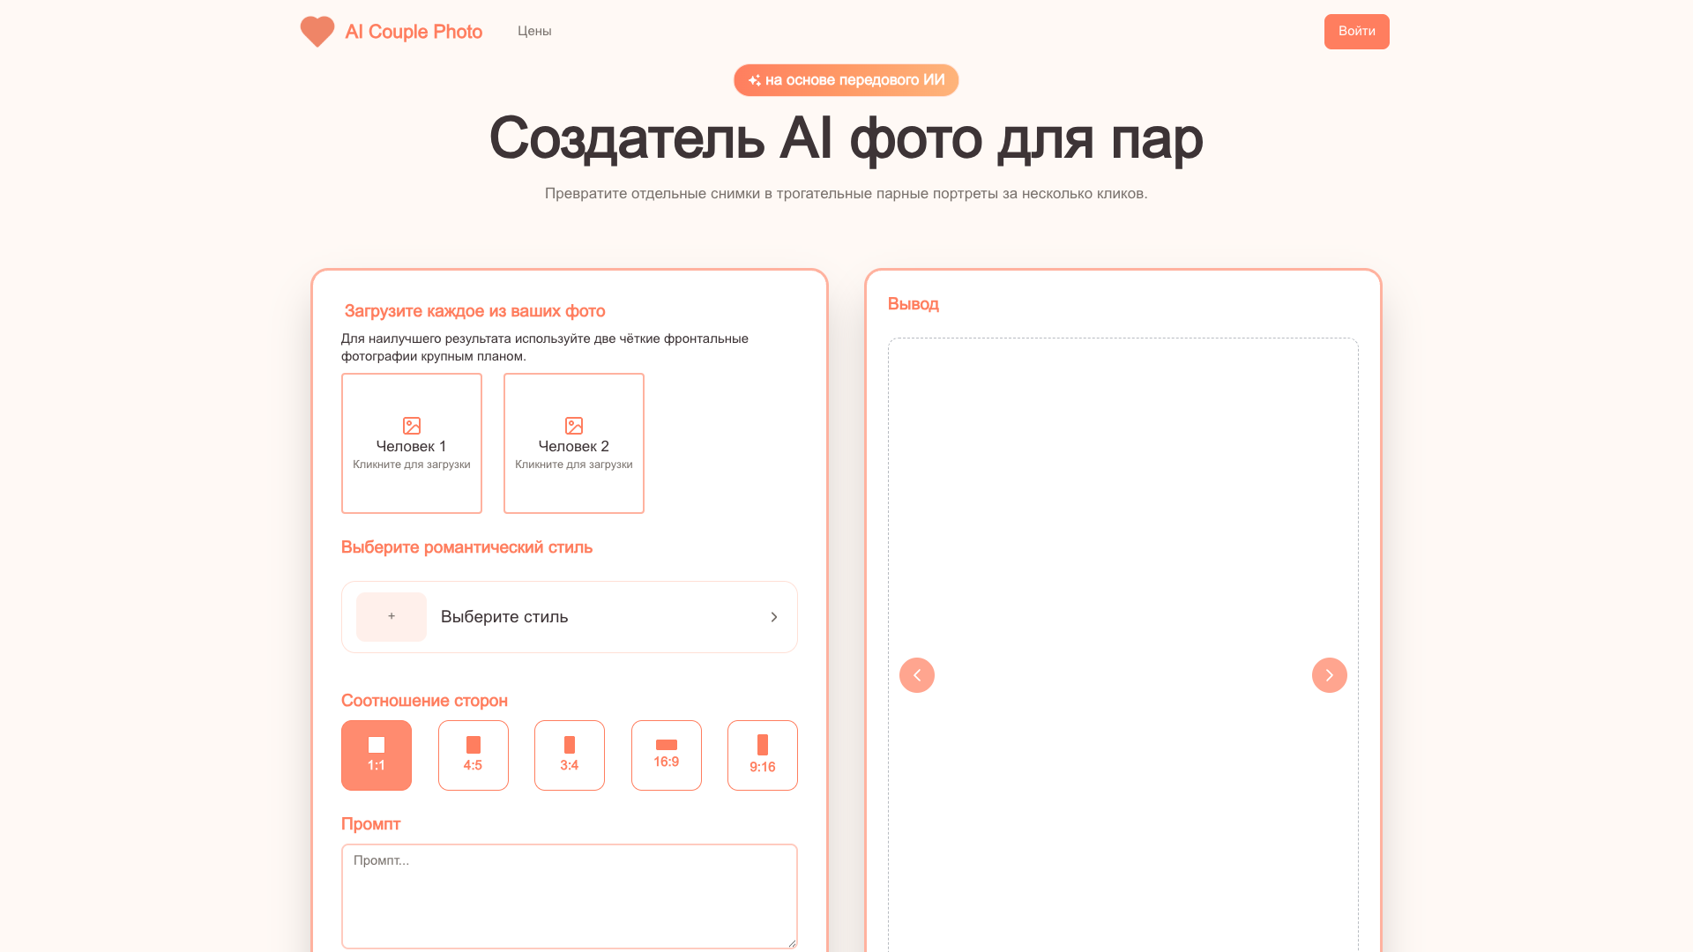Click the plus placeholder in the style selector

(x=392, y=617)
